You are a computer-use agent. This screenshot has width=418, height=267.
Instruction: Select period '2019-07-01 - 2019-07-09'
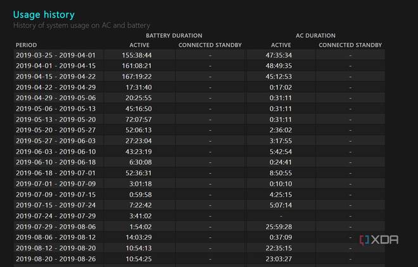[56, 183]
